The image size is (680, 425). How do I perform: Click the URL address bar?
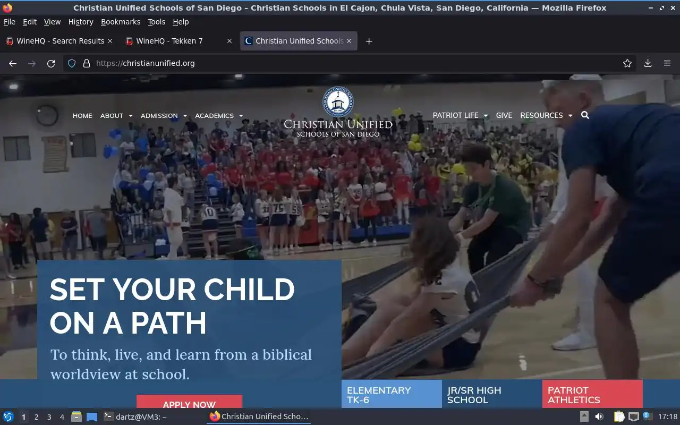tap(351, 63)
